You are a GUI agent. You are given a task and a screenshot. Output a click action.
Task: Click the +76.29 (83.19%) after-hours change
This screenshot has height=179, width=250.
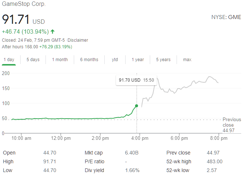click(56, 47)
